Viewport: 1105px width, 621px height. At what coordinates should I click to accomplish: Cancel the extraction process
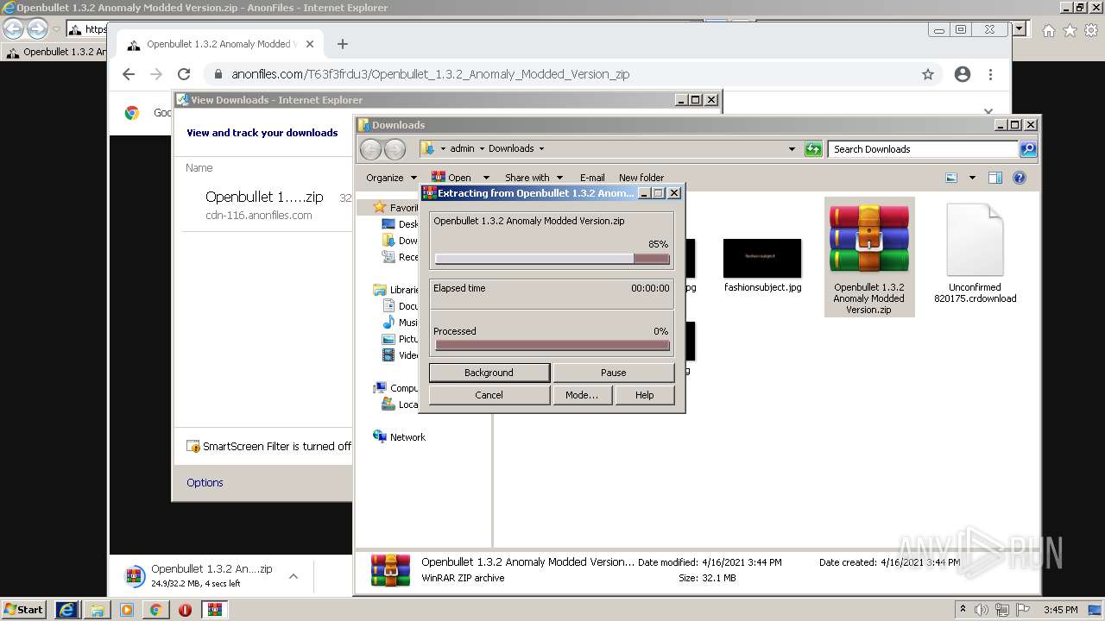point(489,395)
